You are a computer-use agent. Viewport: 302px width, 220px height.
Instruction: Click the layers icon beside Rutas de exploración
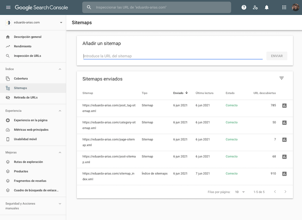pyautogui.click(x=8, y=162)
